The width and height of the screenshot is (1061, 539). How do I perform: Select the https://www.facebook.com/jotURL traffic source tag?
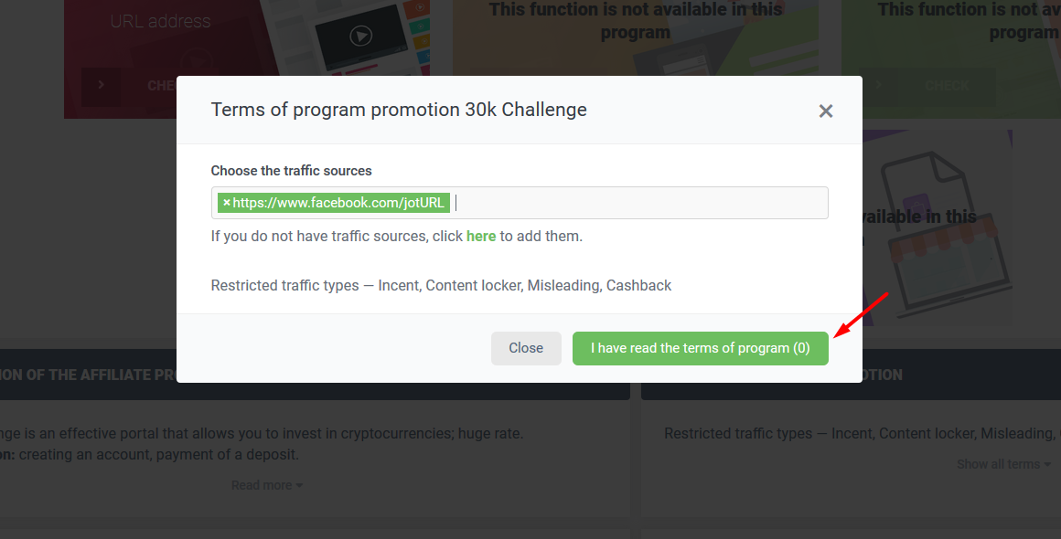[x=338, y=203]
